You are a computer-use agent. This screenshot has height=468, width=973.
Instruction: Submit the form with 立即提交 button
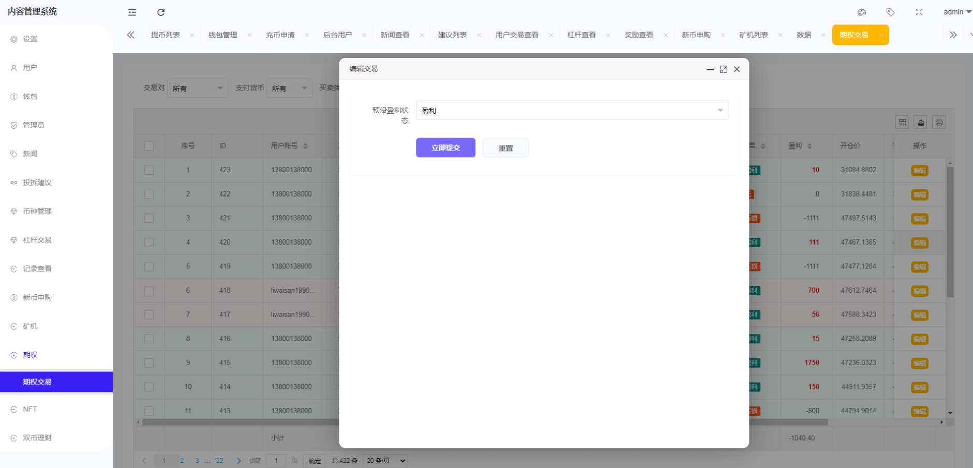(x=445, y=147)
